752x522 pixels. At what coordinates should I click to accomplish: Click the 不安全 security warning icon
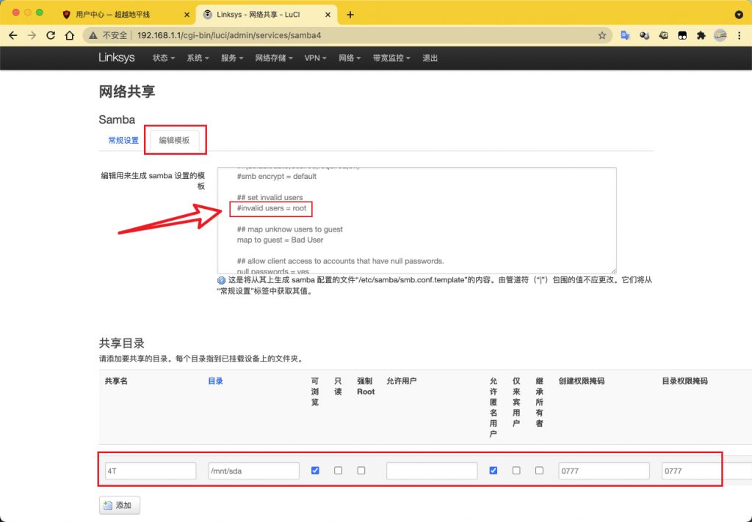(93, 35)
